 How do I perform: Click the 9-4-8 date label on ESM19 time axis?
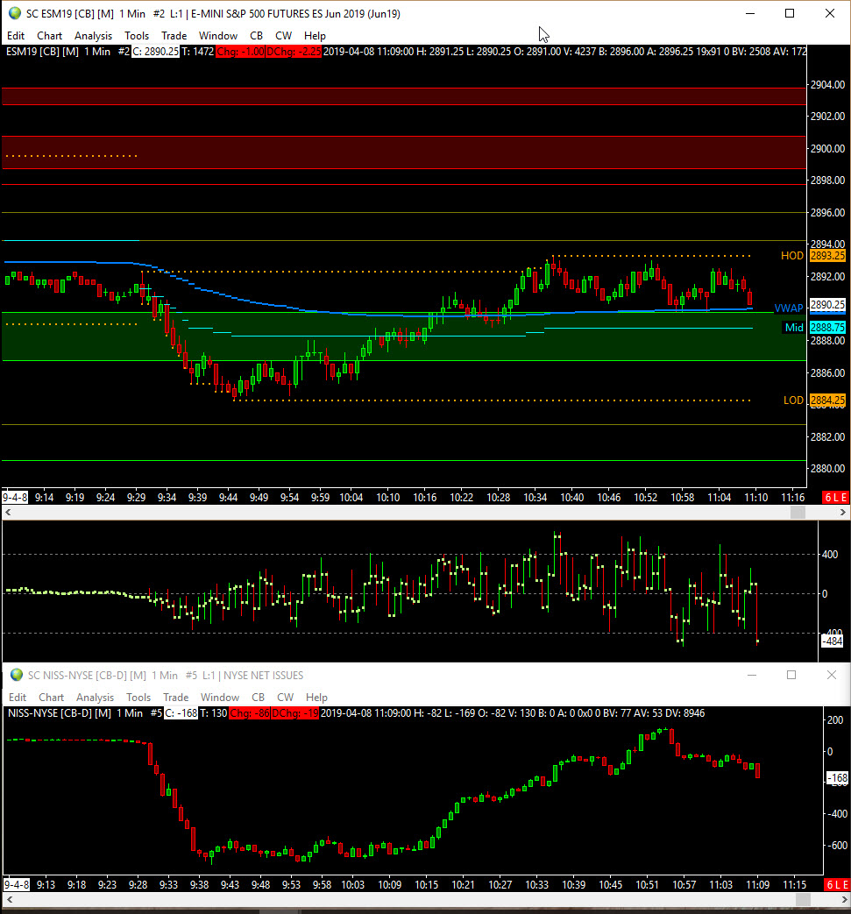pyautogui.click(x=15, y=497)
